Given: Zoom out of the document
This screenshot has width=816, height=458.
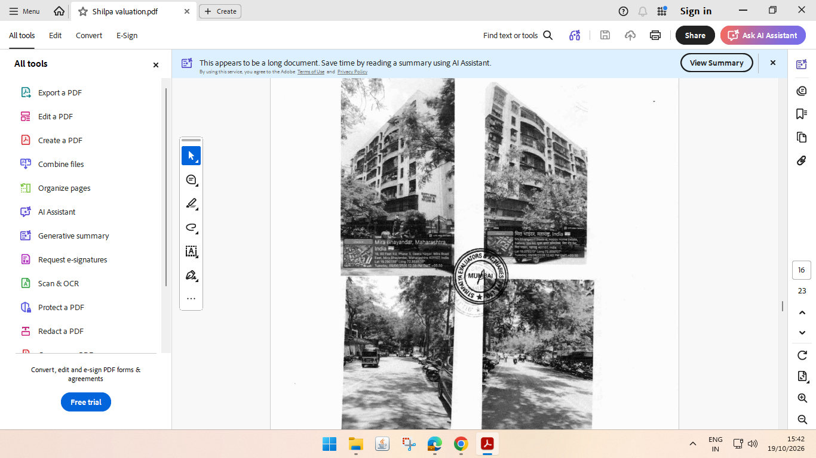Looking at the screenshot, I should (x=802, y=419).
